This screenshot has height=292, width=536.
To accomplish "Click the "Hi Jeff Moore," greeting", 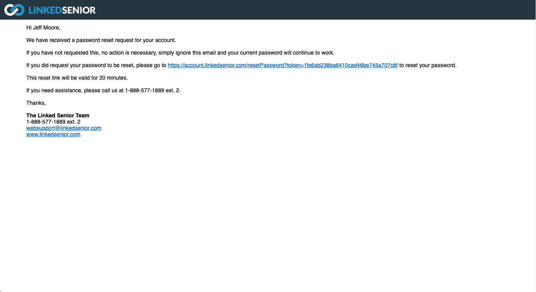I will (43, 27).
